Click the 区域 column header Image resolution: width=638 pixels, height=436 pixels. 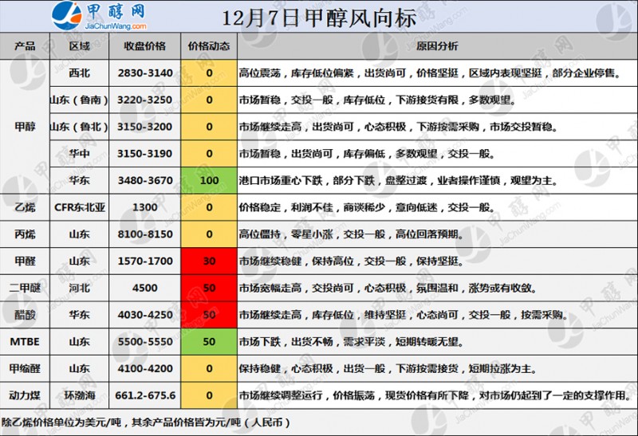click(x=79, y=46)
